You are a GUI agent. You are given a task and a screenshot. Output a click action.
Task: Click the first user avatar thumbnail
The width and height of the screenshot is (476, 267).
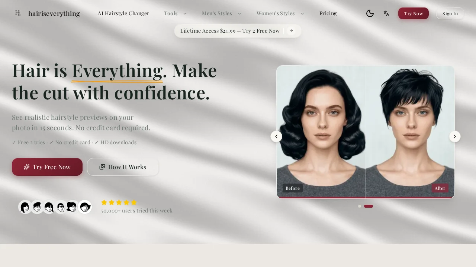click(25, 207)
